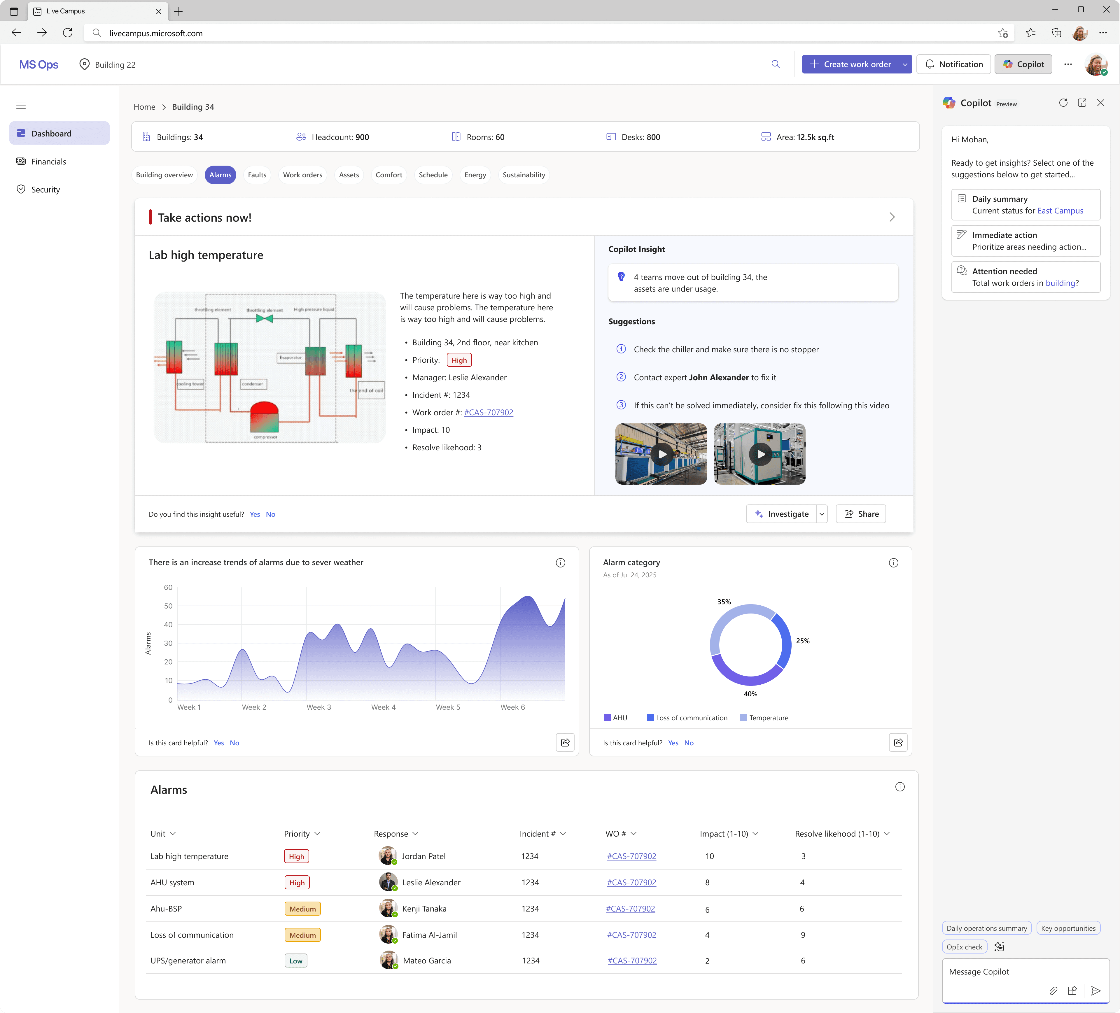Refresh the Copilot panel conversation
Screen dimensions: 1120x1013
[1063, 103]
